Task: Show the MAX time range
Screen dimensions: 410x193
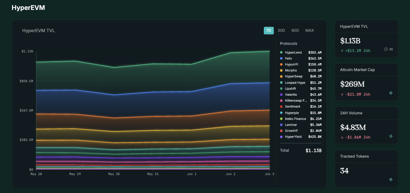Action: [x=309, y=31]
